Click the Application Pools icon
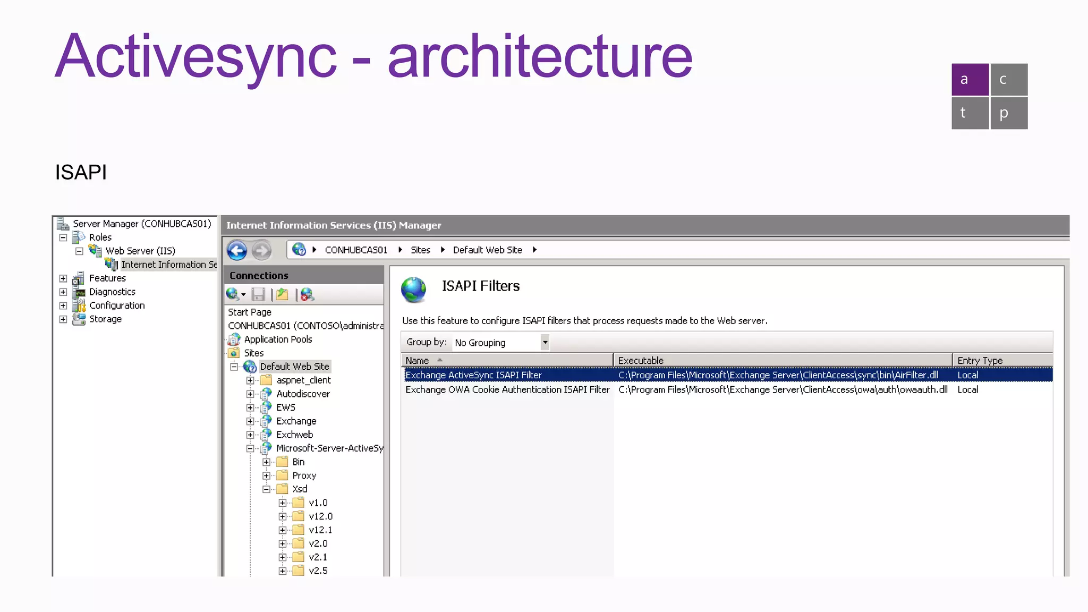 tap(234, 339)
